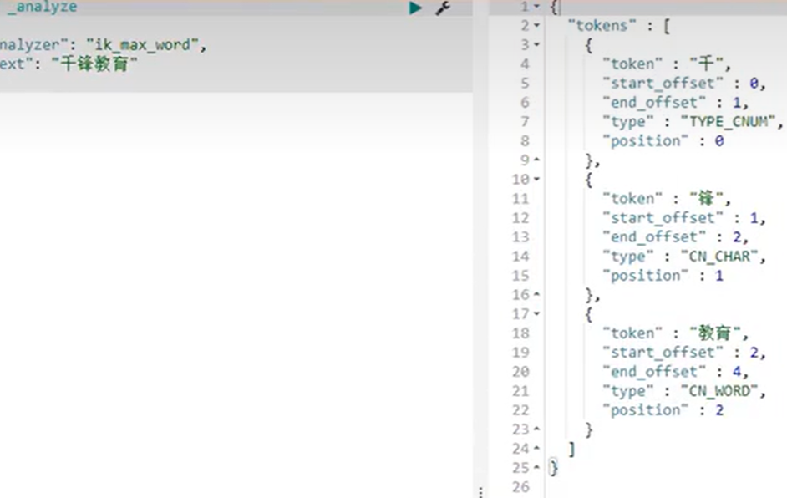This screenshot has width=787, height=498.
Task: Click position value 2 on line 22
Action: coord(719,410)
